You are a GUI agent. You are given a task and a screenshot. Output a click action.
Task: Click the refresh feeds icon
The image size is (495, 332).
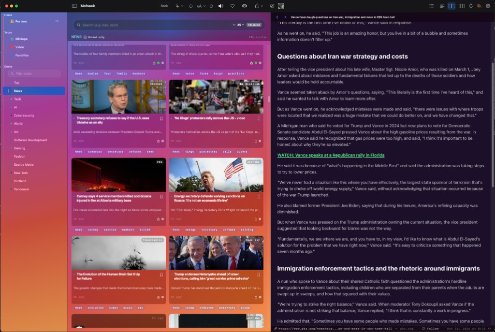pyautogui.click(x=471, y=6)
